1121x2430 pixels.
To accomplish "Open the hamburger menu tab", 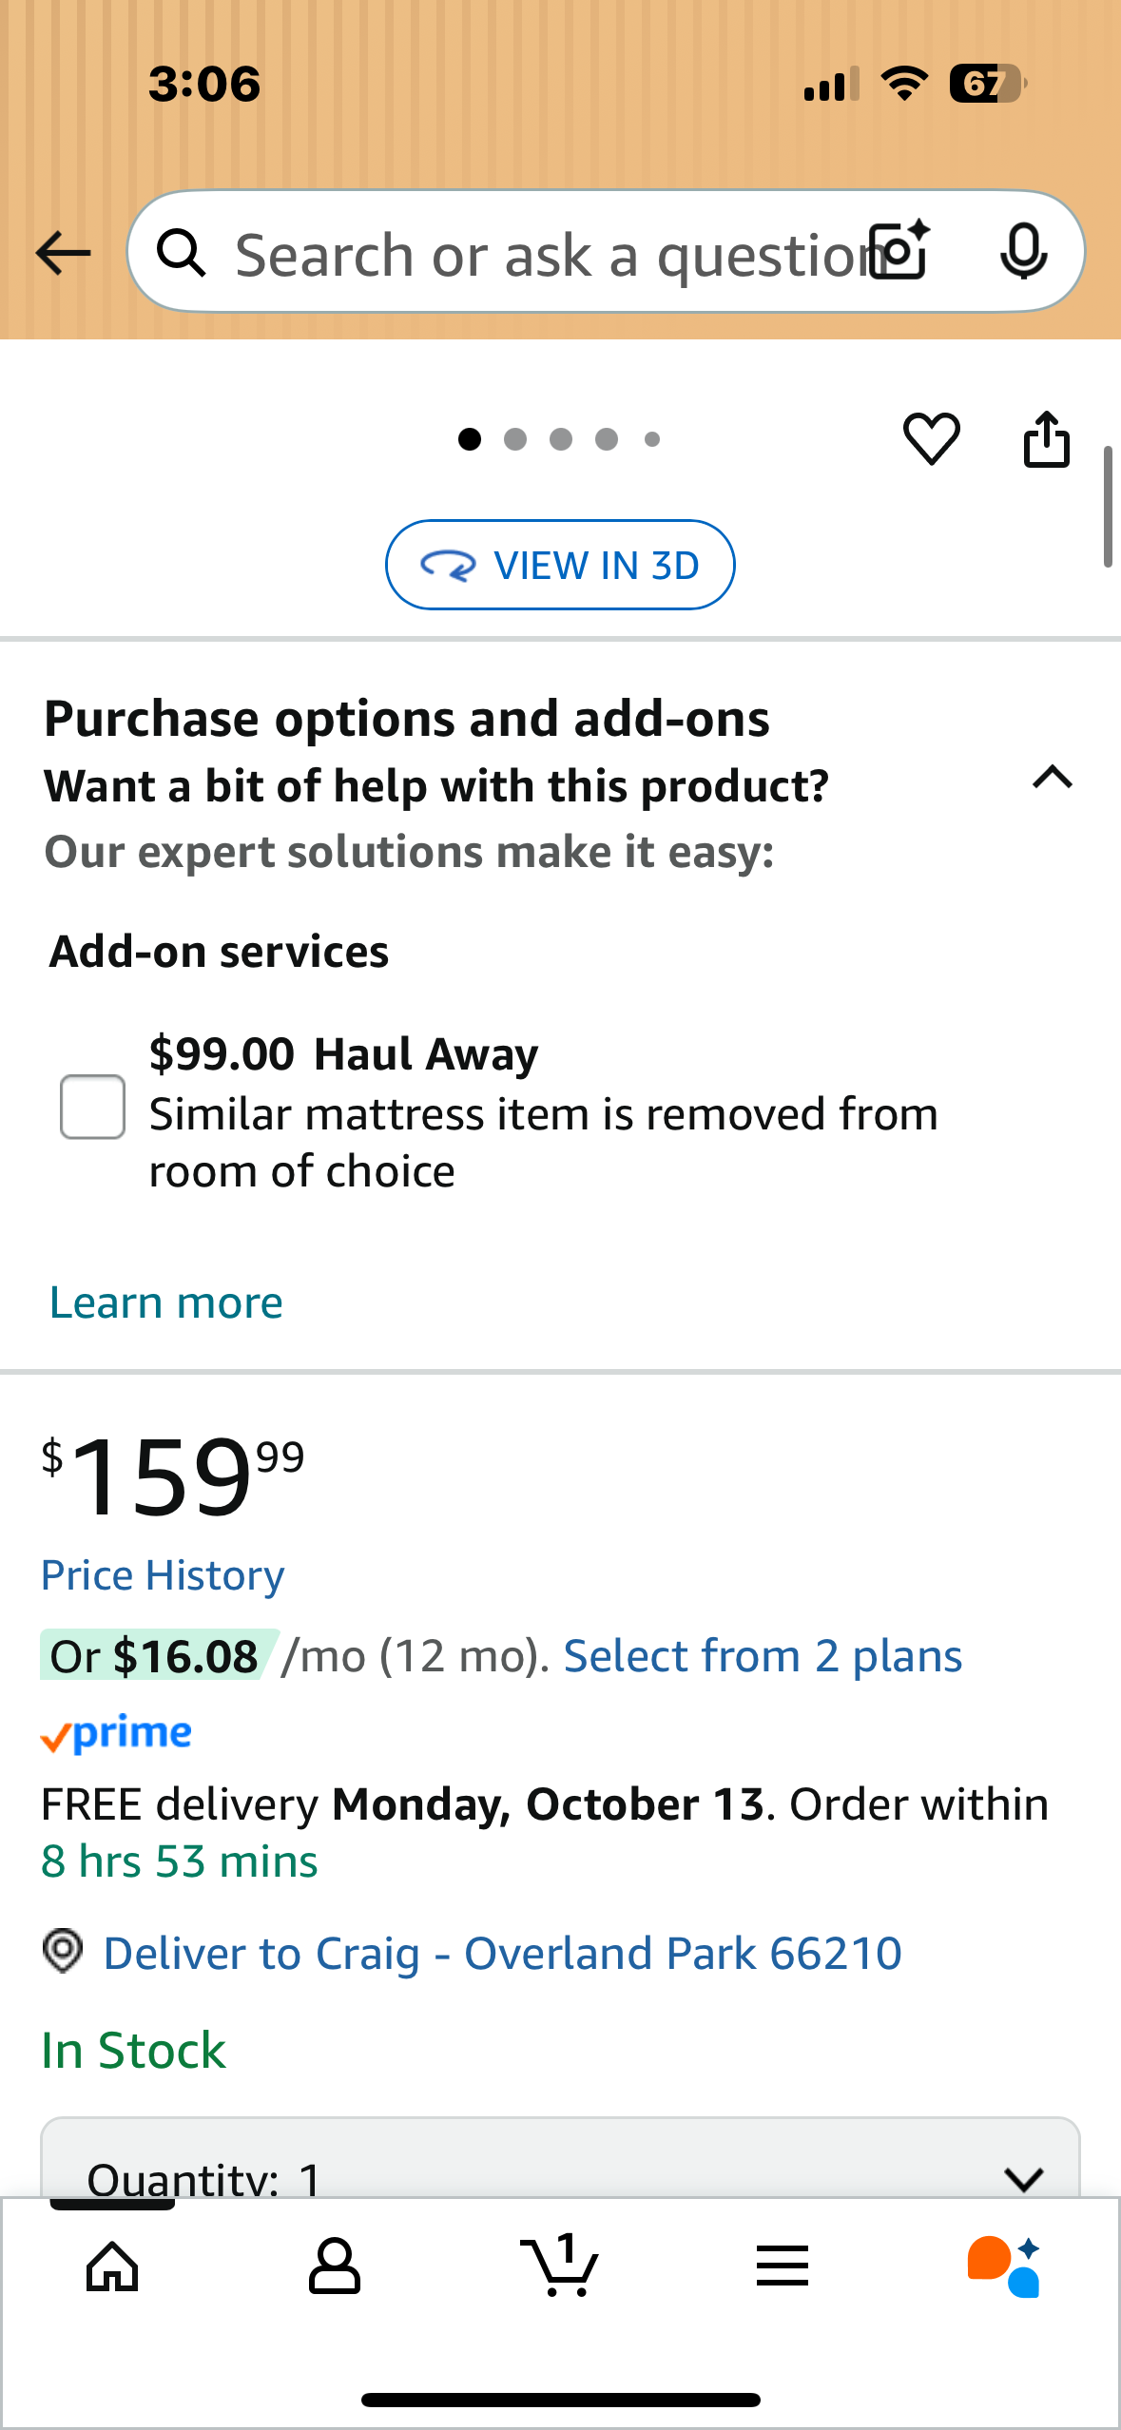I will tap(782, 2266).
